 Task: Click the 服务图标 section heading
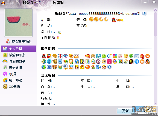click(48, 49)
